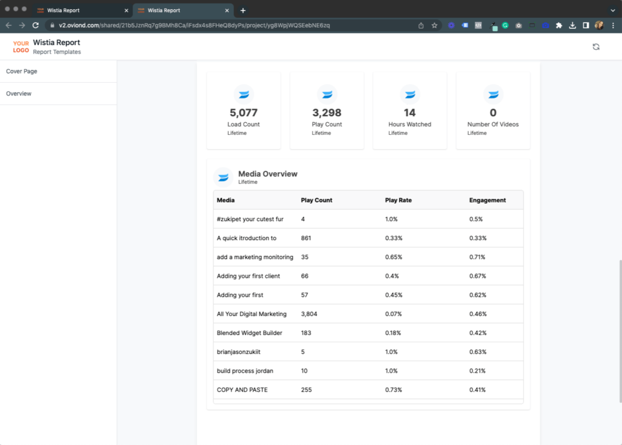Click the page vertical scrollbar
Viewport: 622px width, 445px height.
(620, 331)
